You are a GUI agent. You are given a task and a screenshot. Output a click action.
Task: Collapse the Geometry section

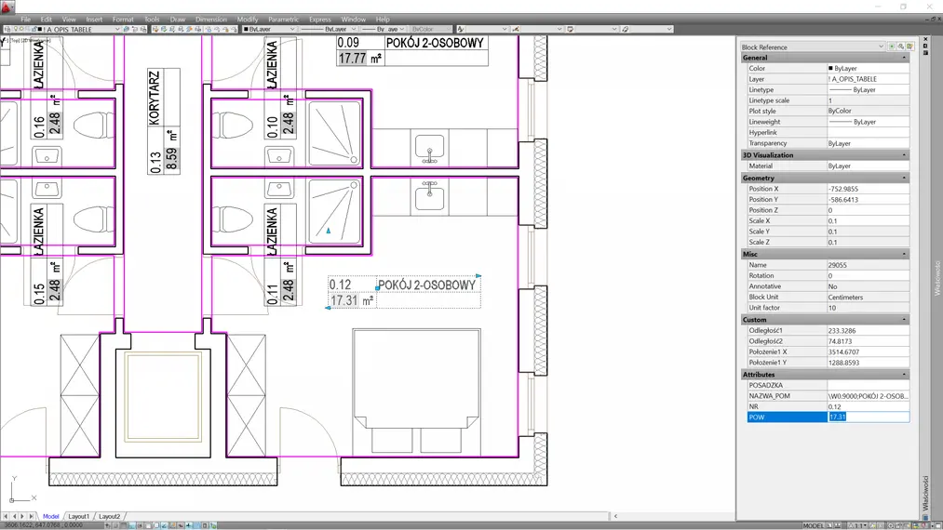point(904,178)
